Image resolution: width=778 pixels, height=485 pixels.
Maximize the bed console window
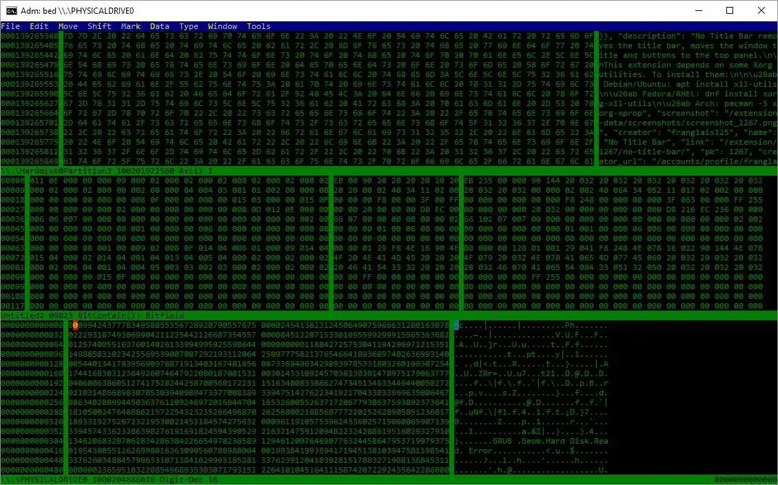point(730,10)
